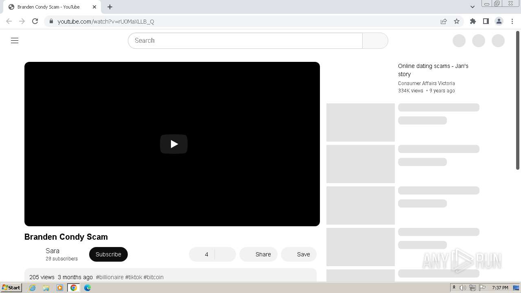
Task: Click the first placeholder avatar in header
Action: coord(459,41)
